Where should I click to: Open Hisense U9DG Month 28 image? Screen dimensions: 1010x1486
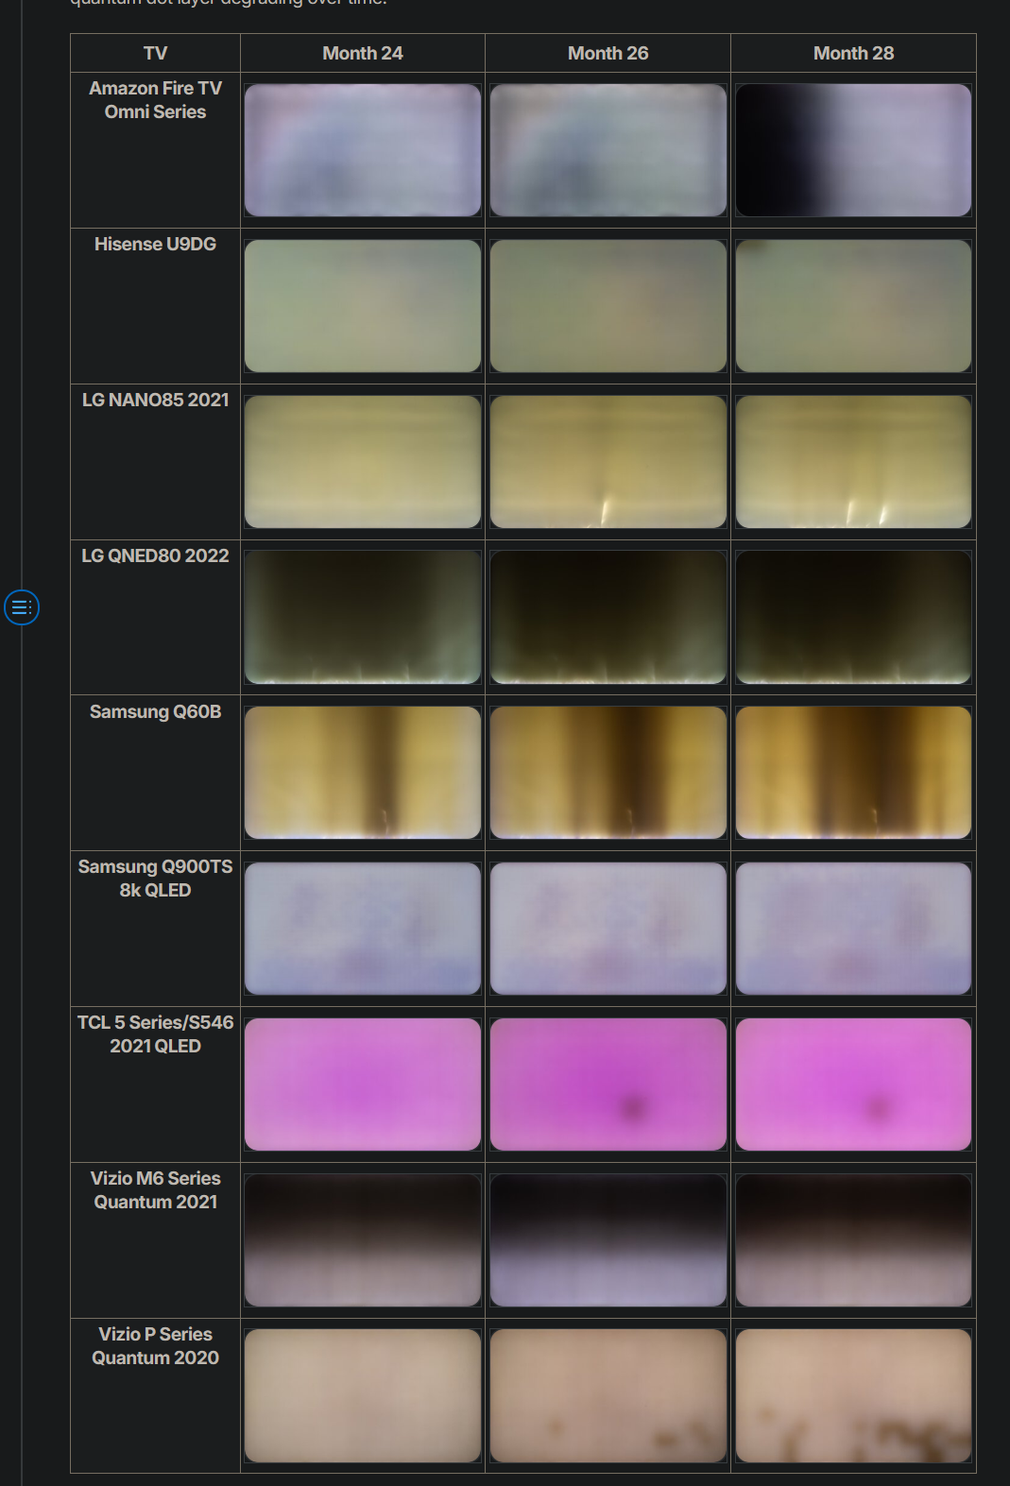853,306
